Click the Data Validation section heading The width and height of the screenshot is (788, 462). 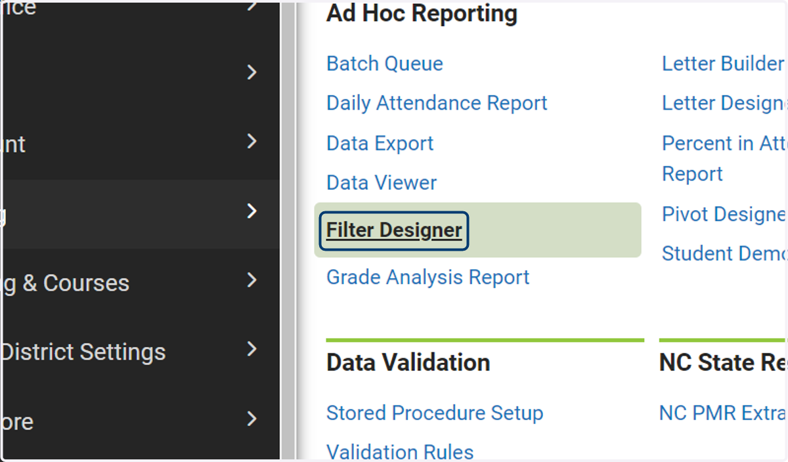(408, 362)
